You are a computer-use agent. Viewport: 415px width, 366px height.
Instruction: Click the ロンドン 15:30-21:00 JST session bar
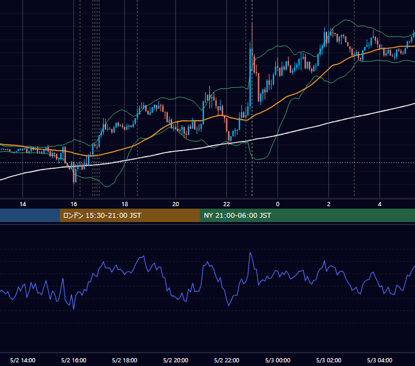click(x=129, y=215)
